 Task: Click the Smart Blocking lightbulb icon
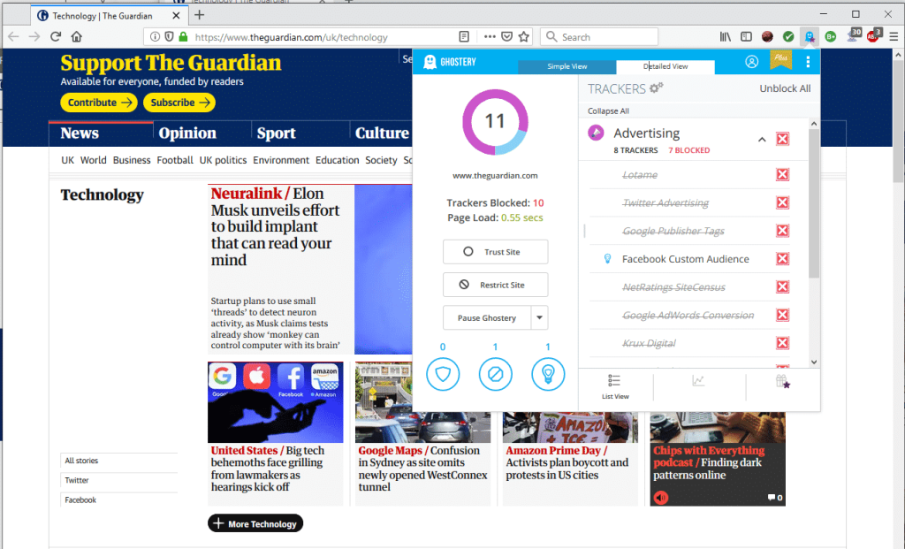(x=548, y=374)
